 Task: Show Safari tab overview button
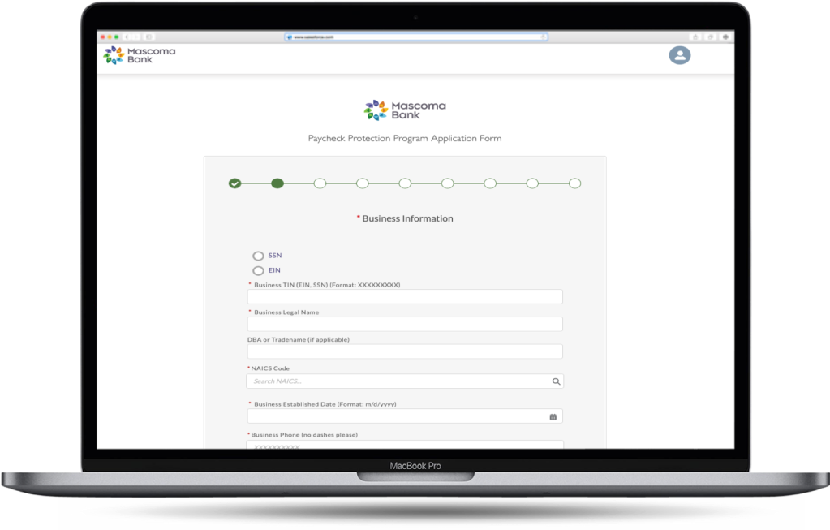(711, 37)
